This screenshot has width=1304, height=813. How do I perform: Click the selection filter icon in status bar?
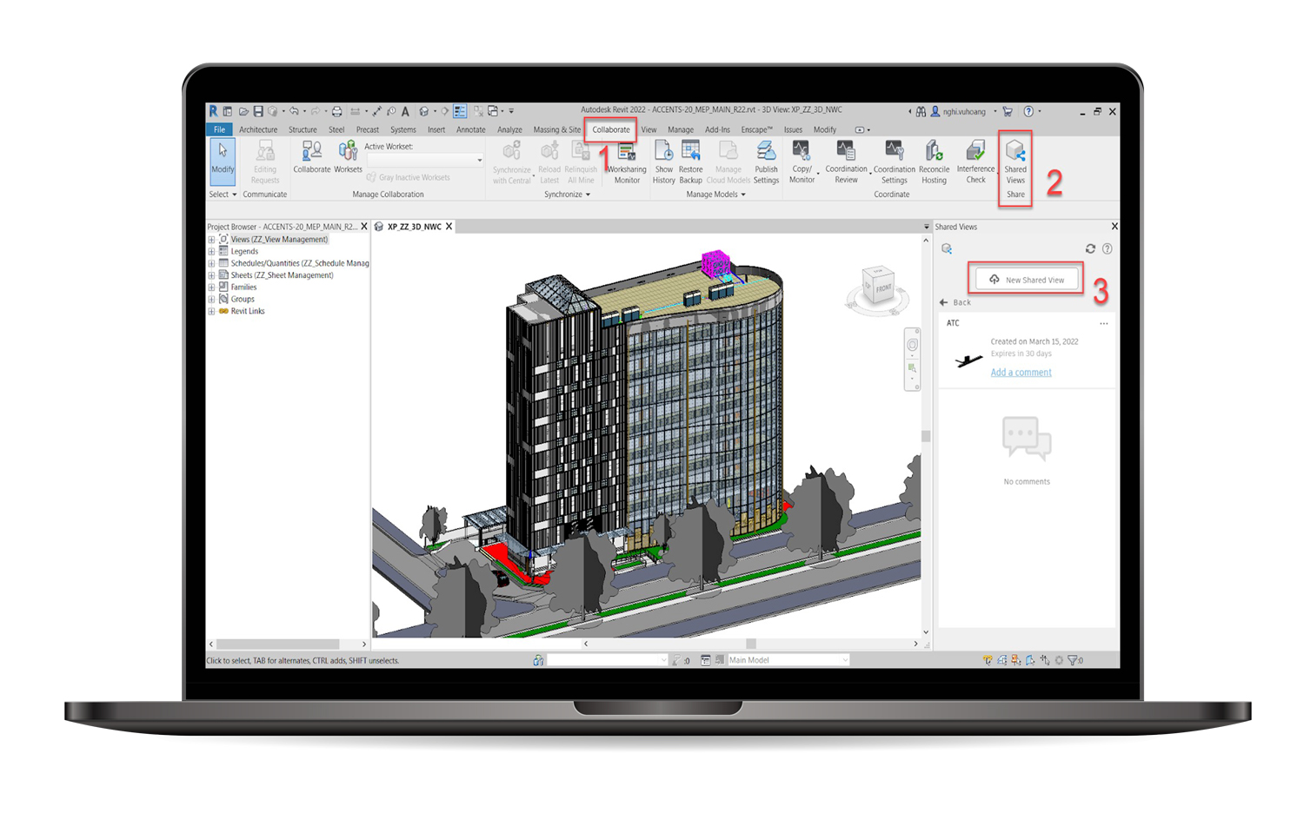[1074, 660]
